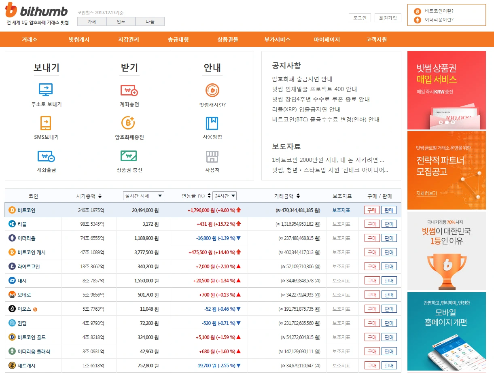The width and height of the screenshot is (494, 373).
Task: Open the 계좌출금 withdrawal icon
Action: click(x=46, y=156)
